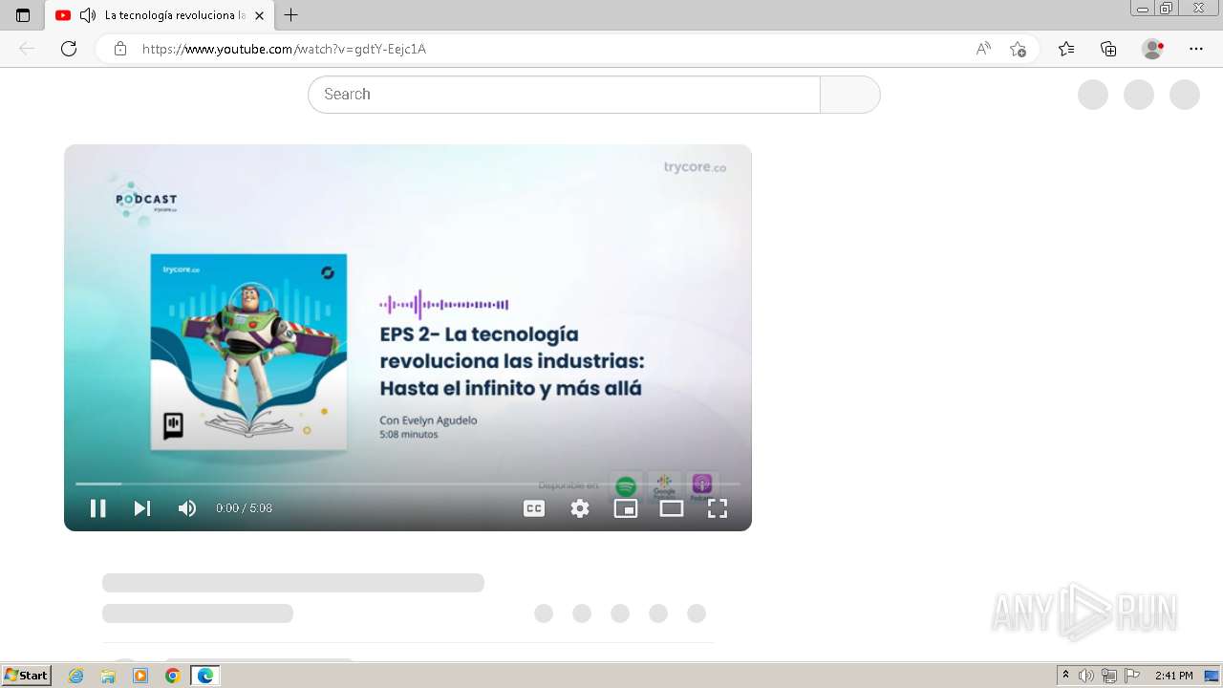1223x688 pixels.
Task: Go back to the previous page
Action: (27, 49)
